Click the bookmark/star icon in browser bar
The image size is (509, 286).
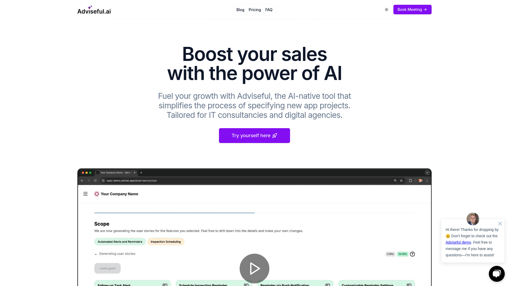pos(401,181)
